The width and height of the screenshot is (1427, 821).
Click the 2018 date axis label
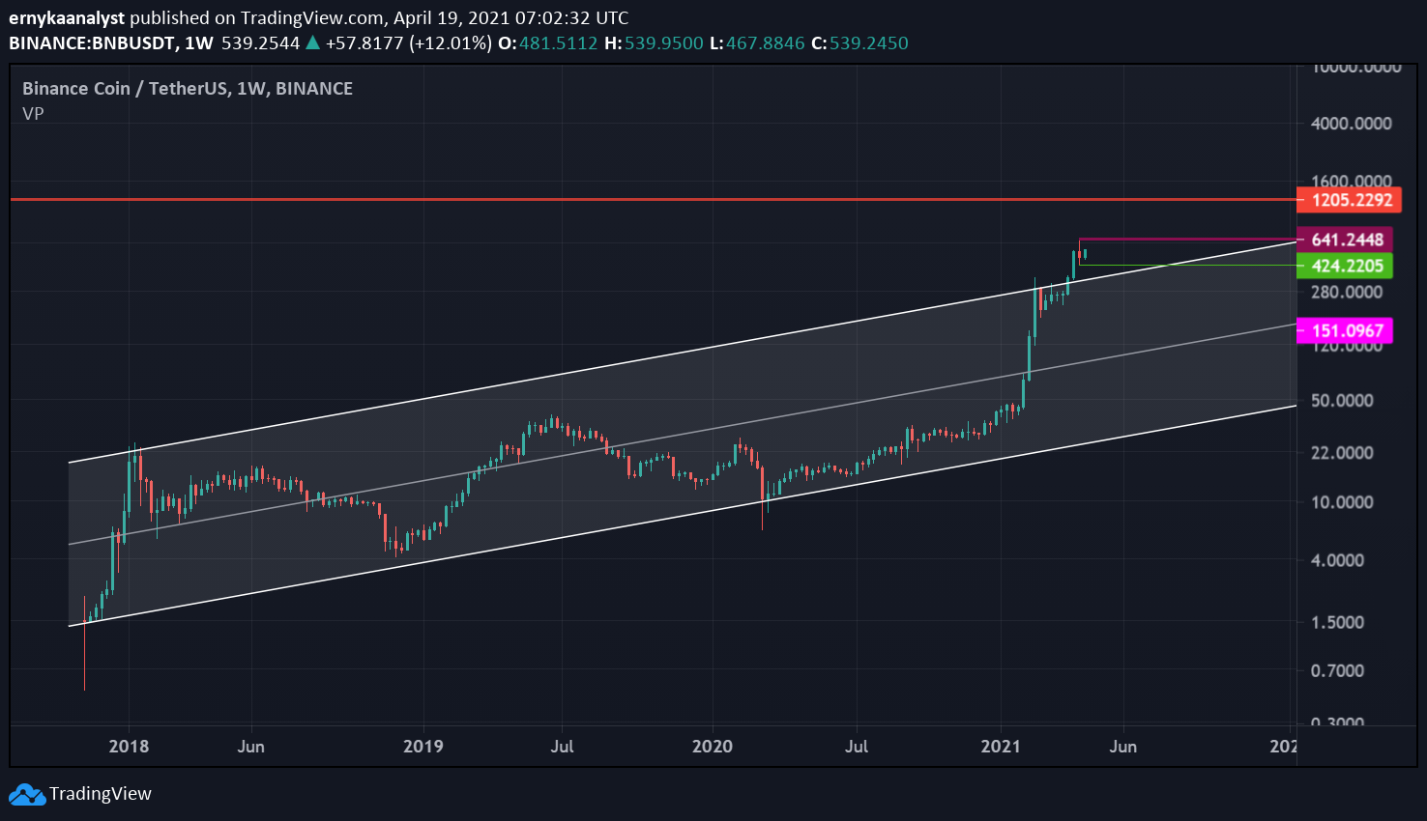pyautogui.click(x=129, y=747)
